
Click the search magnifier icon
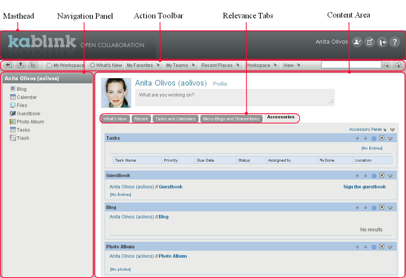[386, 65]
